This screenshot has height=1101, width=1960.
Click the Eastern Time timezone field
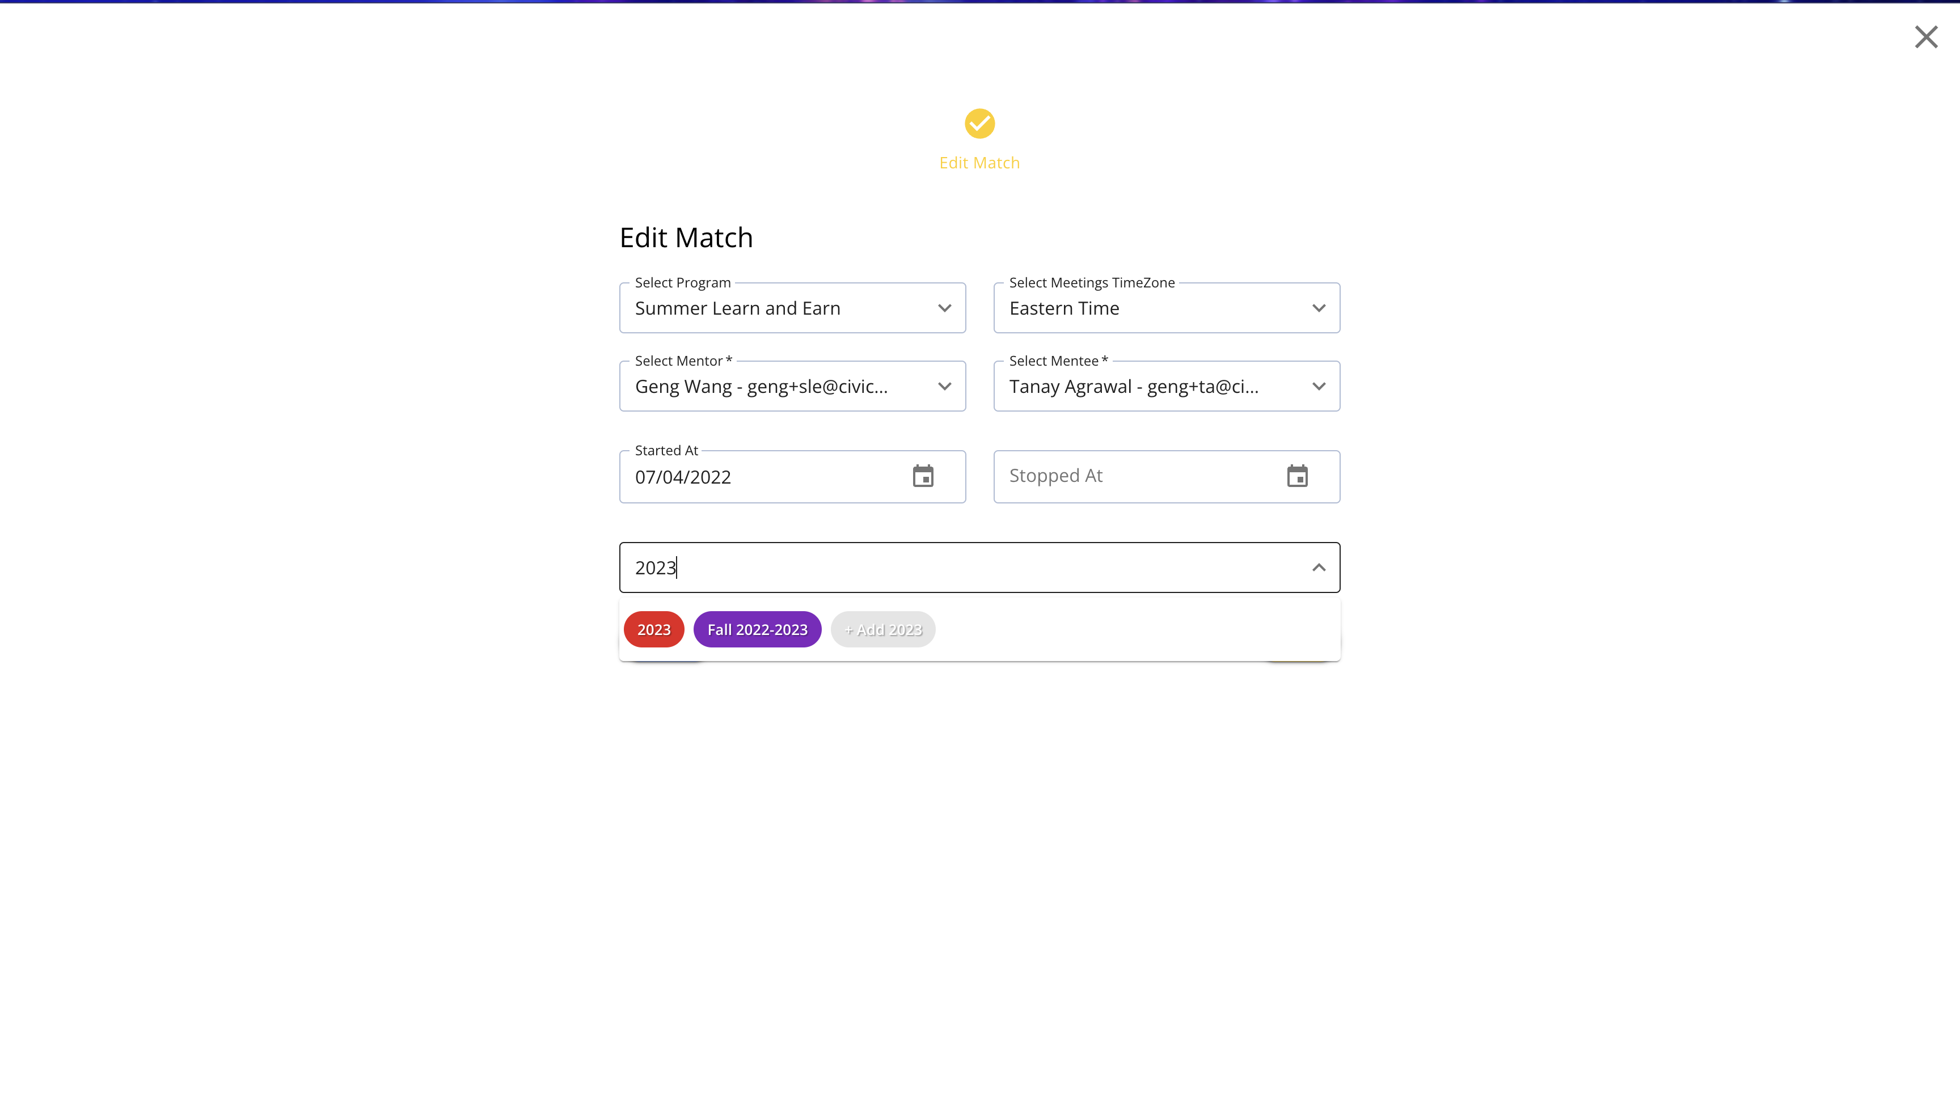pyautogui.click(x=1167, y=308)
